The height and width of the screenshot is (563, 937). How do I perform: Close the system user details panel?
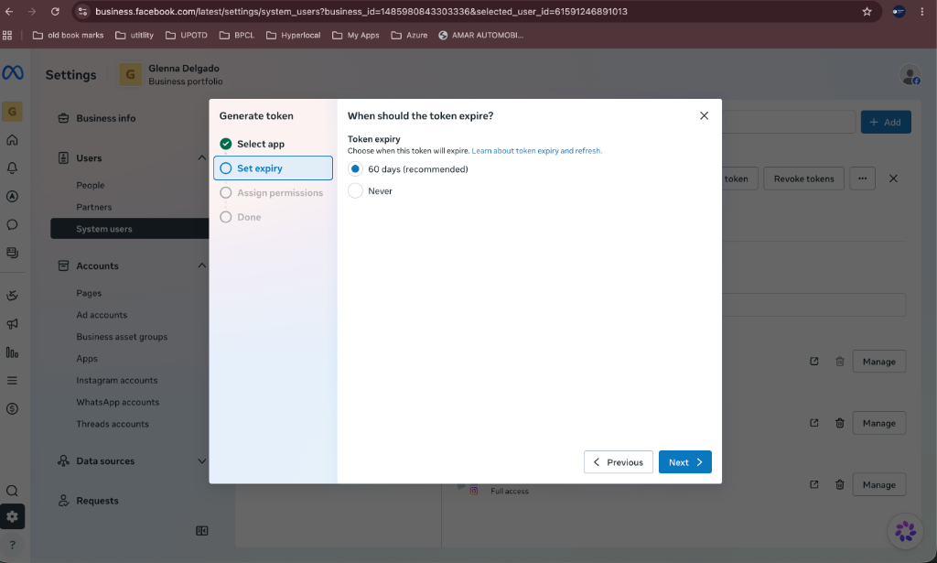point(893,179)
